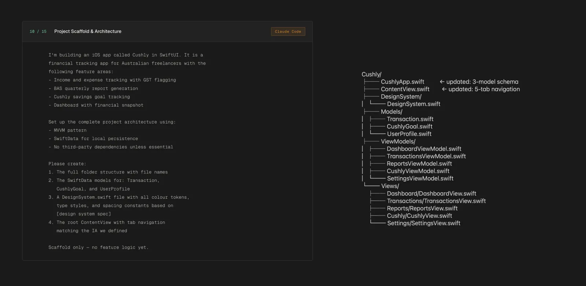Open Dashboard/DashboardView.swift

pos(431,194)
